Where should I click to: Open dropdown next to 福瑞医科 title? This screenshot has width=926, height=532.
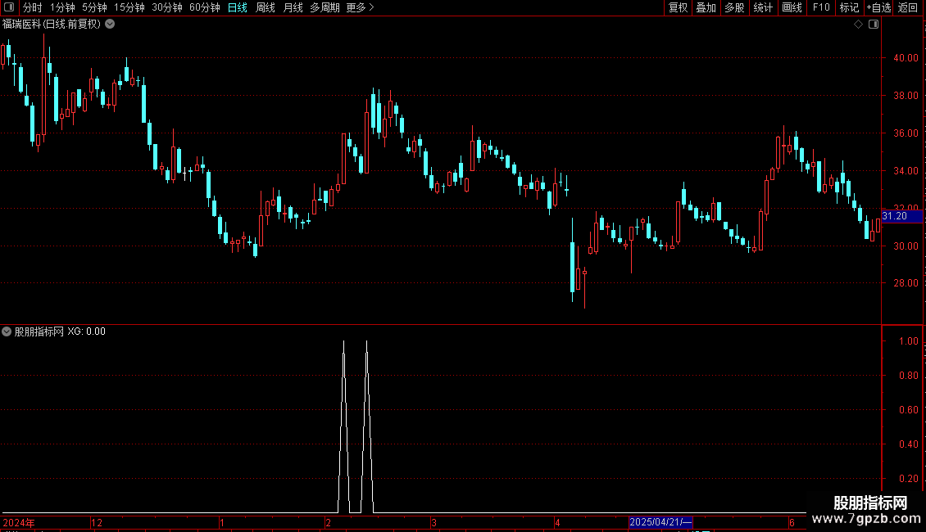pos(110,25)
